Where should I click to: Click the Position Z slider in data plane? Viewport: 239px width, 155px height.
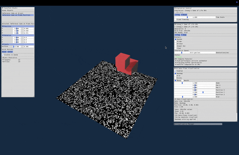click(x=195, y=94)
